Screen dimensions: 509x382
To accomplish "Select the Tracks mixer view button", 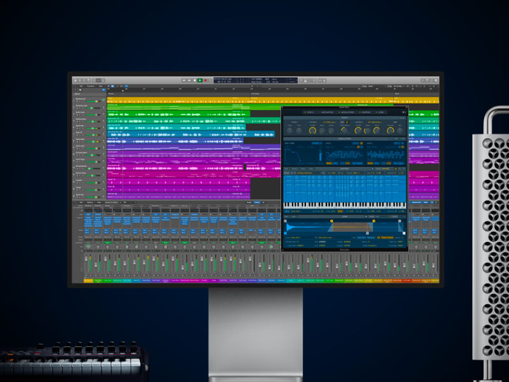I will pos(257,202).
